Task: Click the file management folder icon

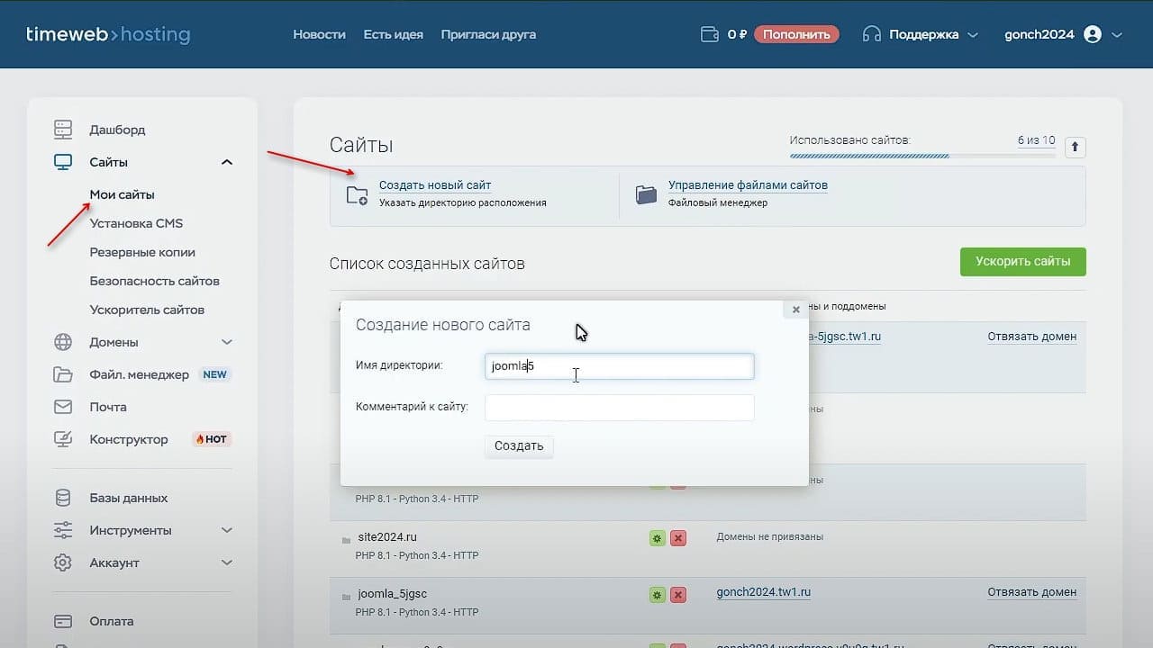Action: click(647, 194)
